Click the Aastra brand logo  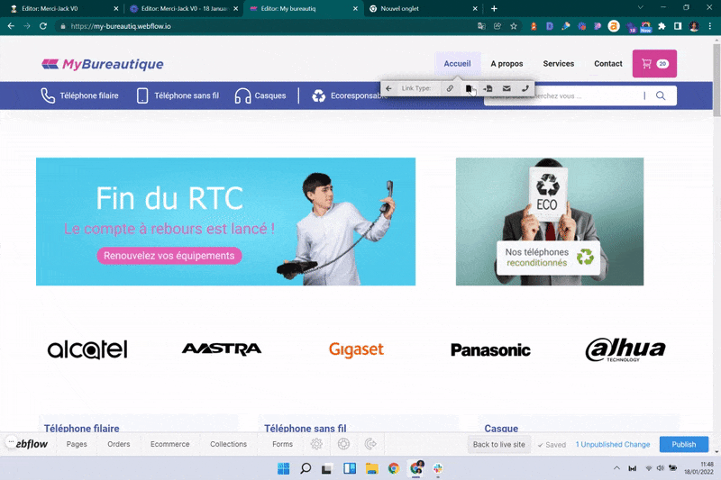tap(222, 349)
